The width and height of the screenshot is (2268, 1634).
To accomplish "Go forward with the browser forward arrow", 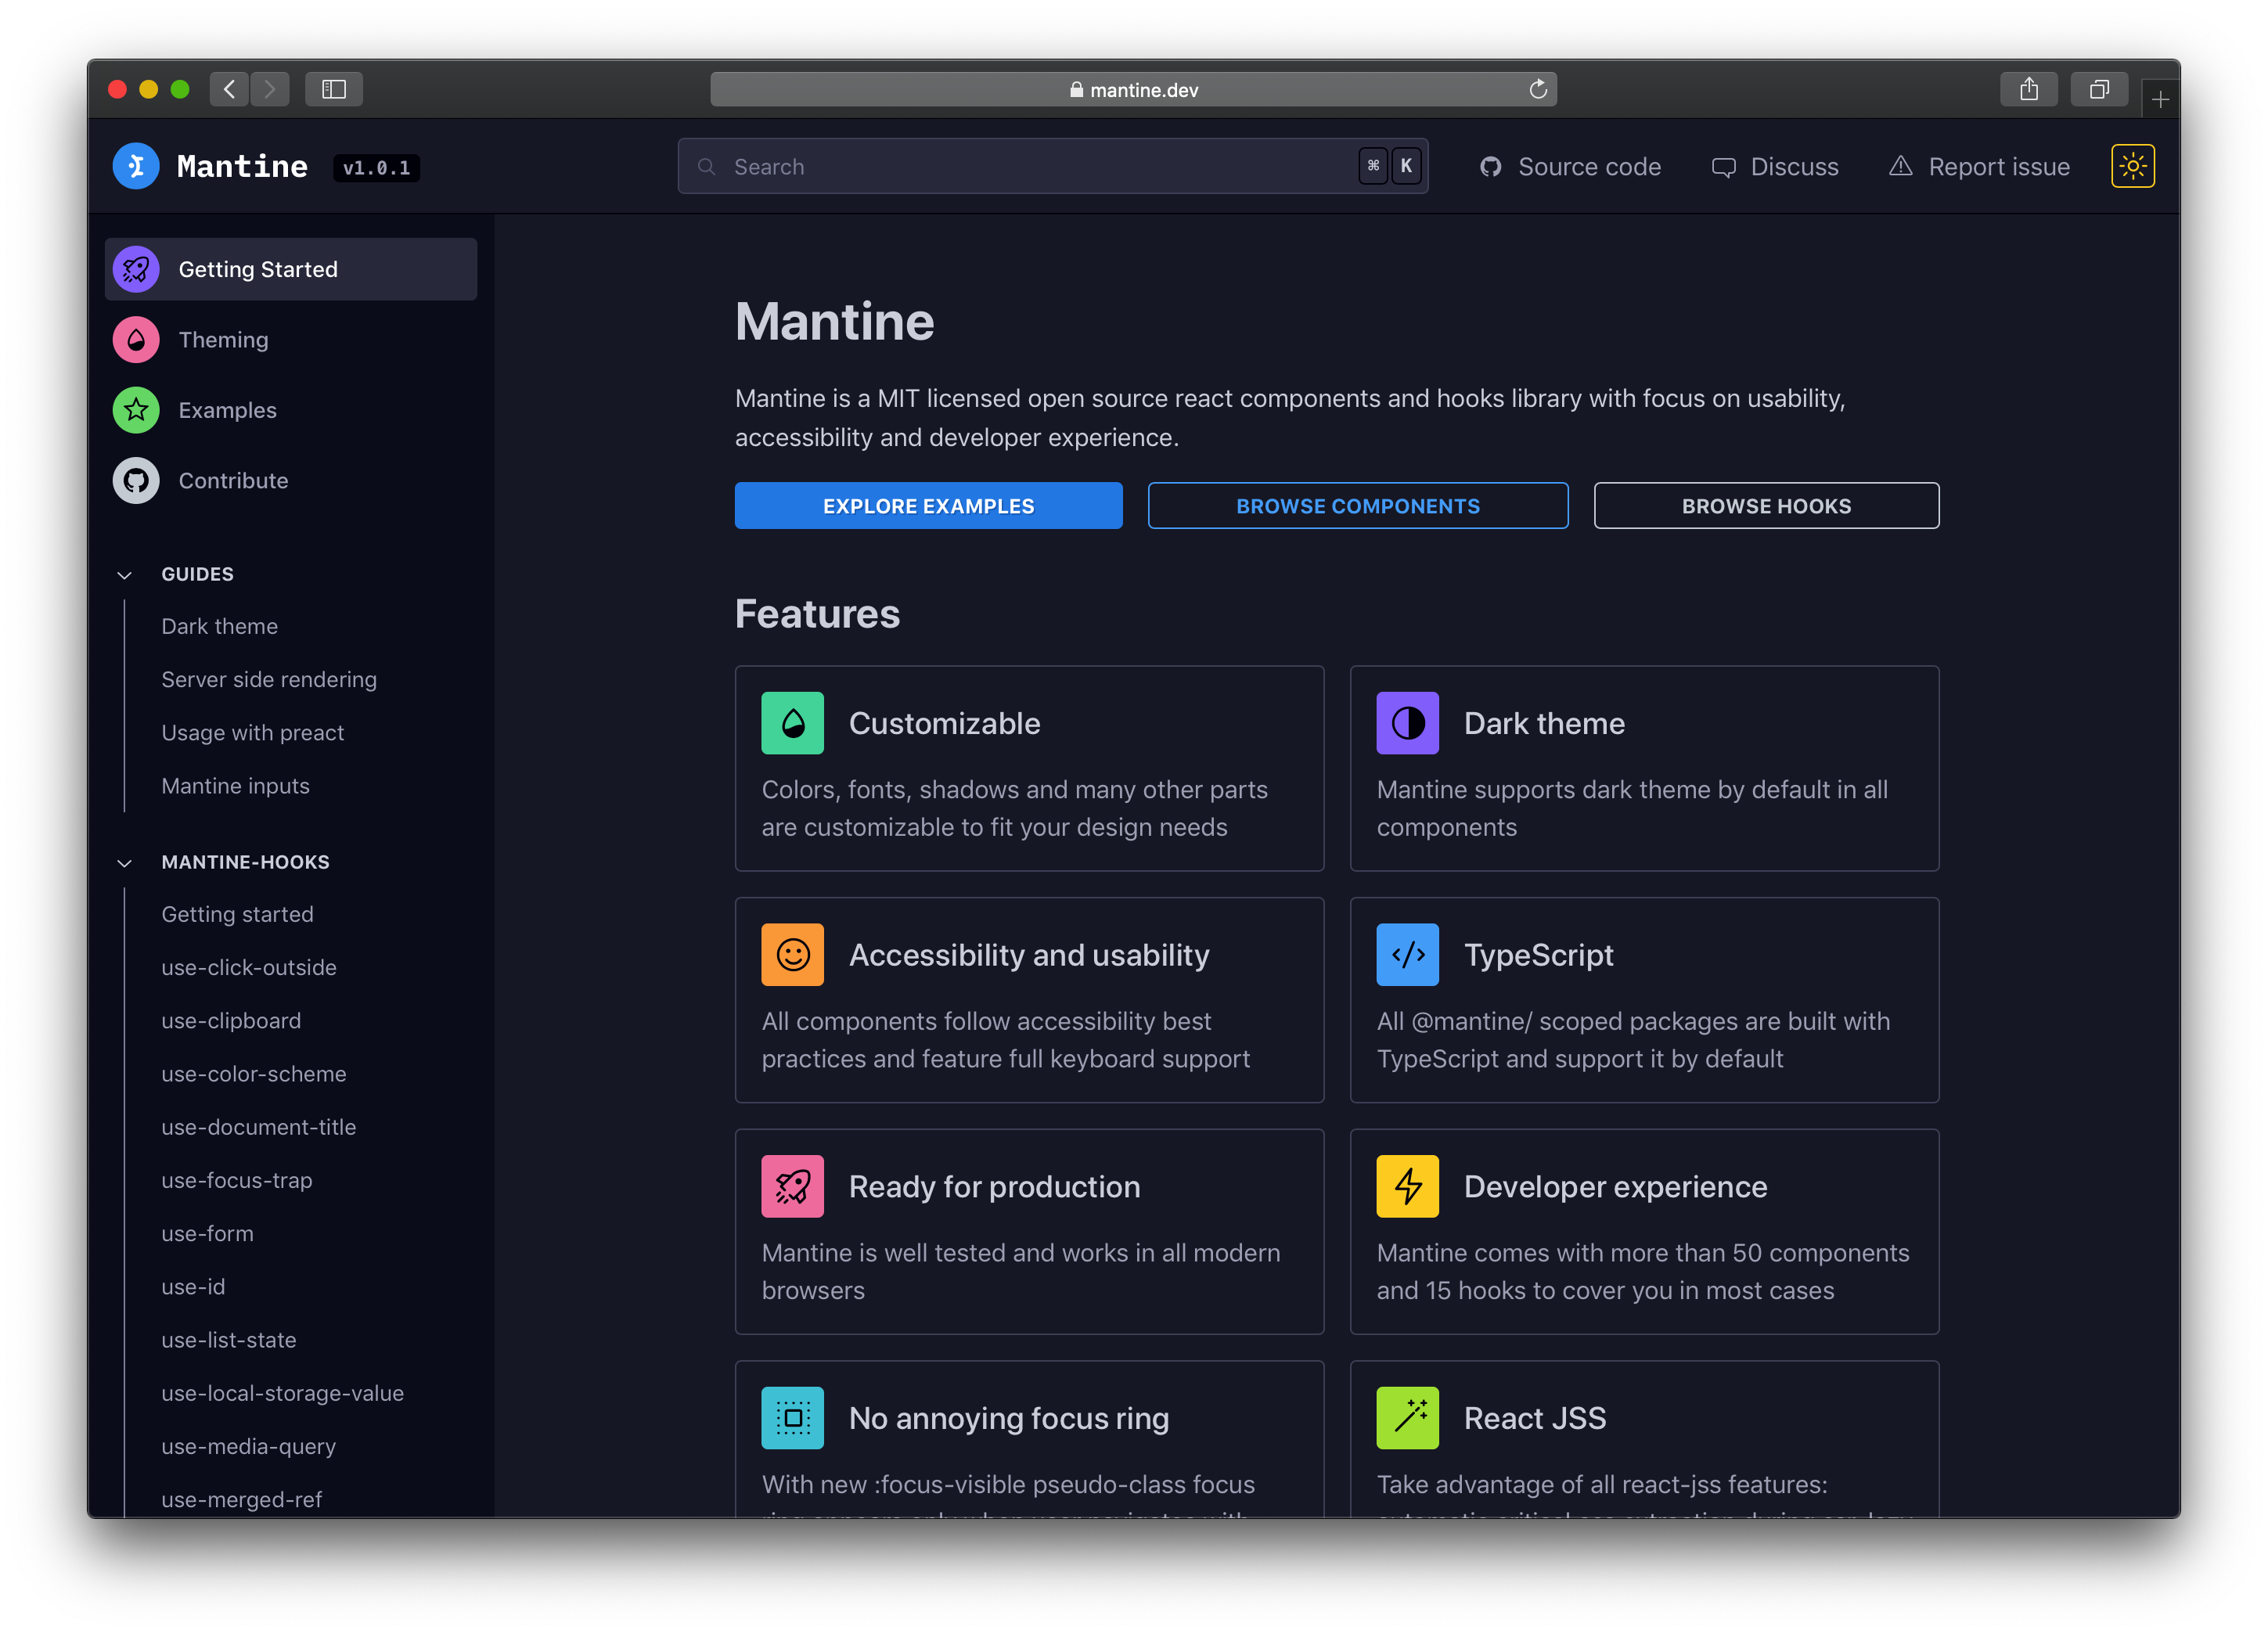I will [x=270, y=89].
